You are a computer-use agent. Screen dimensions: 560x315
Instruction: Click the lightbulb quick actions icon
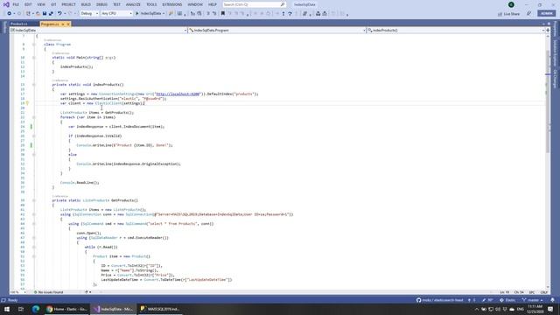tap(27, 103)
